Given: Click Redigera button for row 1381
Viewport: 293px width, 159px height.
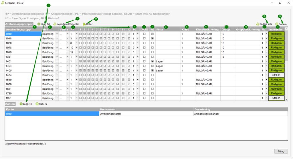Looking at the screenshot, I should tap(276, 57).
